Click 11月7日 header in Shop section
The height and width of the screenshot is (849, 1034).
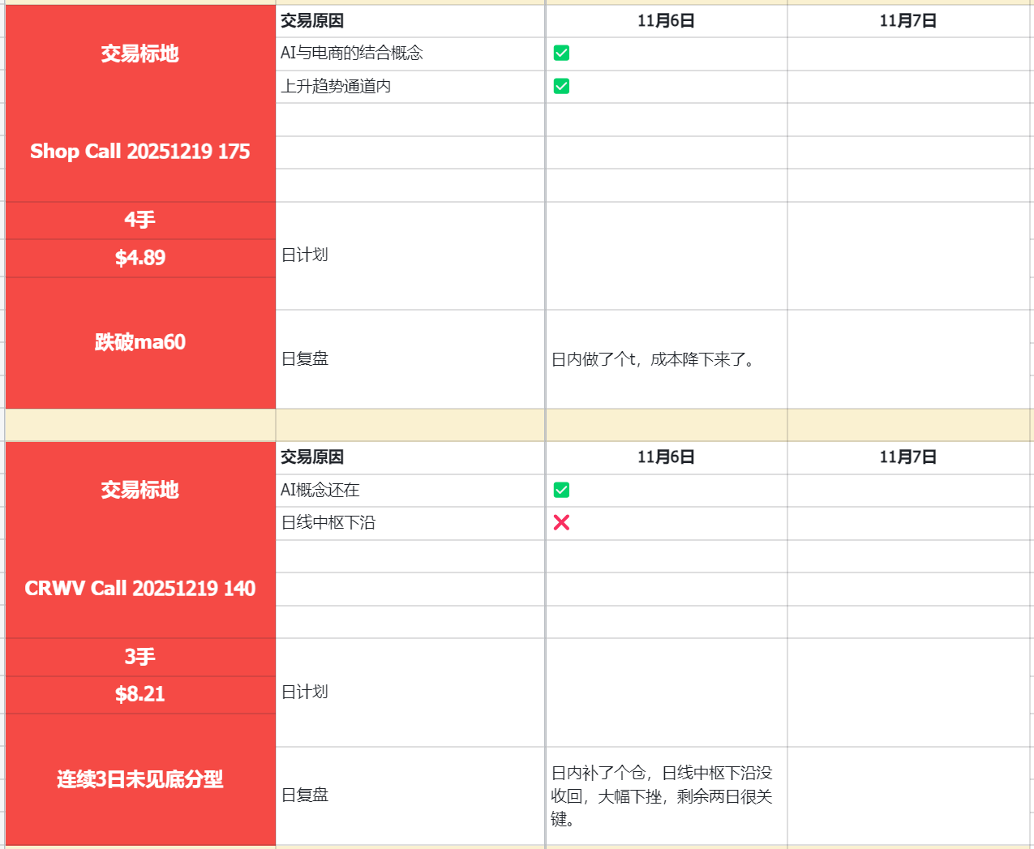coord(908,21)
